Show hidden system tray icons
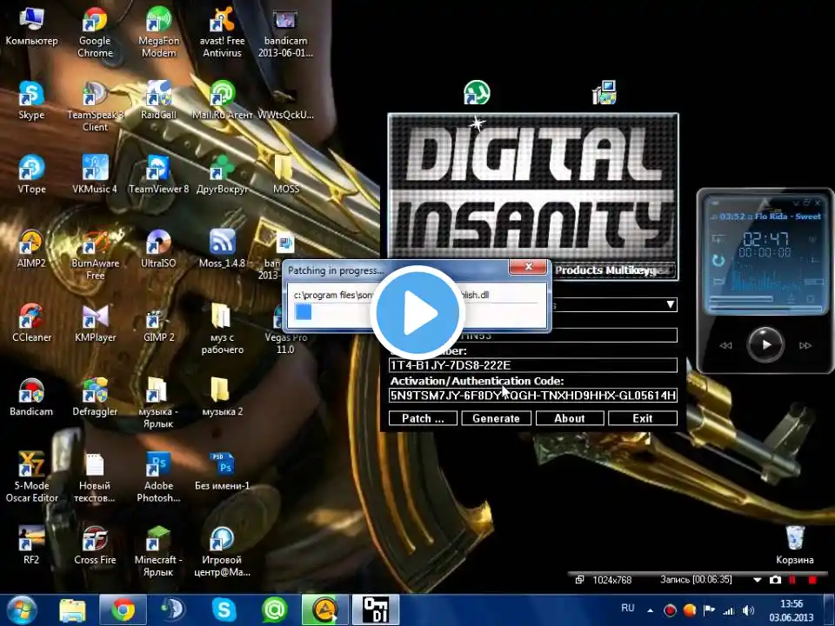The height and width of the screenshot is (626, 835). pos(651,609)
